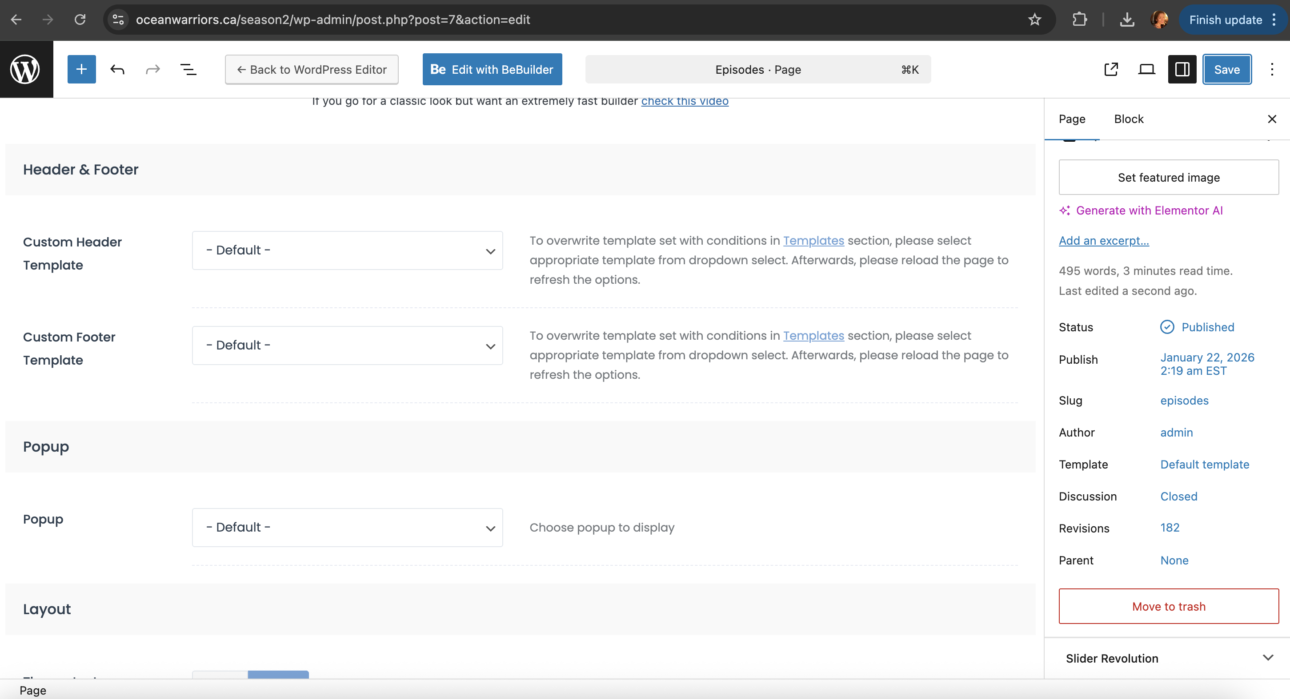Bookmark this page with the star icon

tap(1034, 20)
